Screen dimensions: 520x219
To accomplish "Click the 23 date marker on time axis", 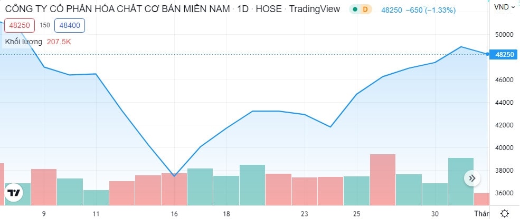I will [x=305, y=214].
